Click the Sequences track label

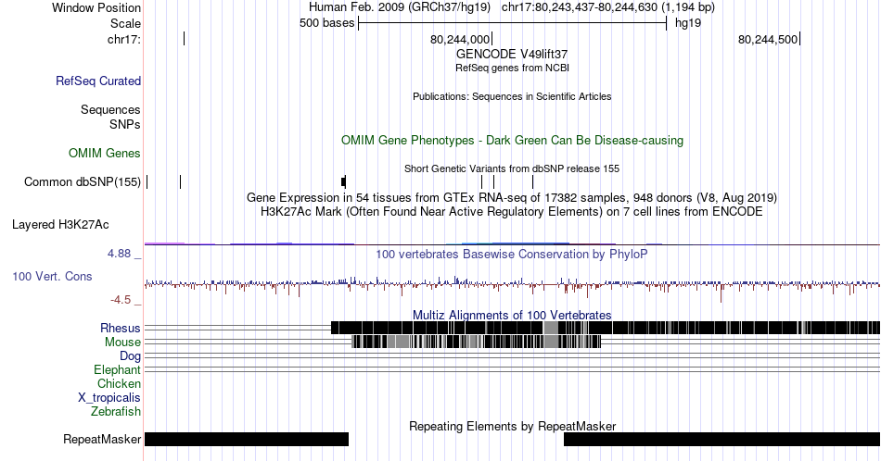(x=110, y=109)
